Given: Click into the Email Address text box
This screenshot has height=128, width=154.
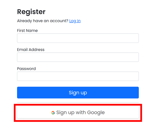Looking at the screenshot, I should pyautogui.click(x=78, y=57).
